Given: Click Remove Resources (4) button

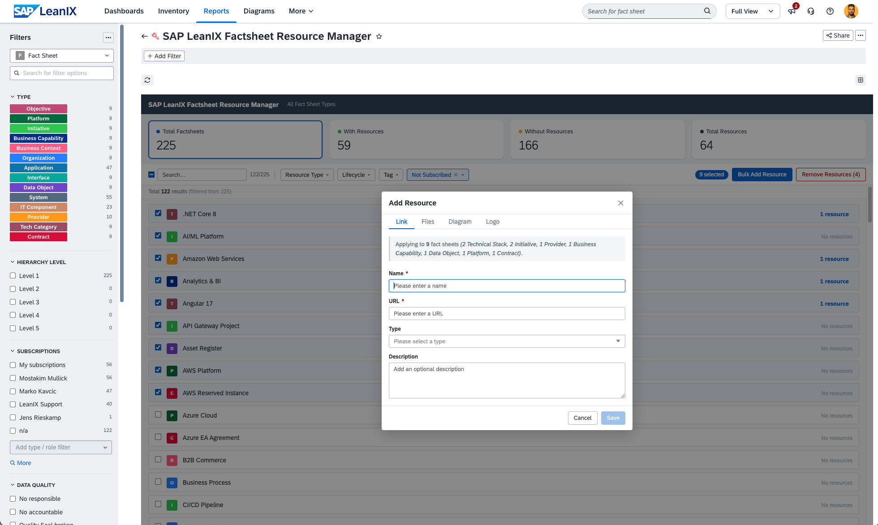Looking at the screenshot, I should (x=831, y=175).
